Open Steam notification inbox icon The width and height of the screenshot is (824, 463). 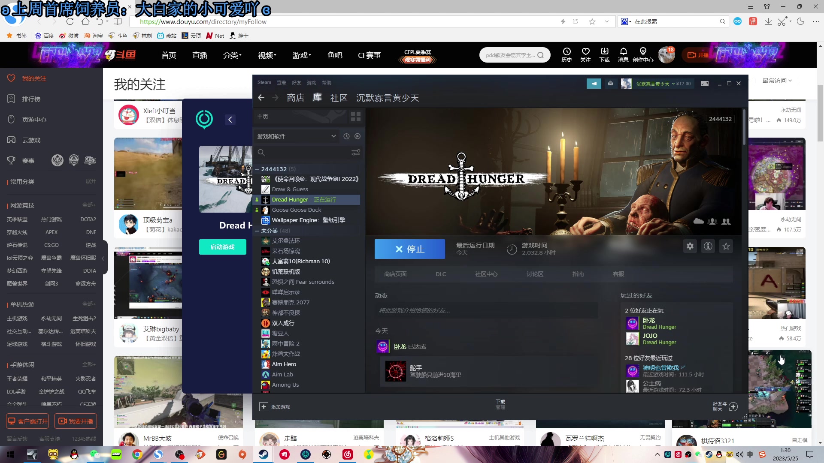point(610,84)
